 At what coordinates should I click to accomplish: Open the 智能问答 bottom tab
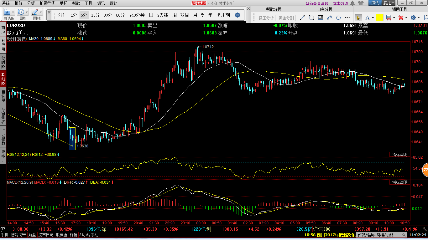pos(18,235)
